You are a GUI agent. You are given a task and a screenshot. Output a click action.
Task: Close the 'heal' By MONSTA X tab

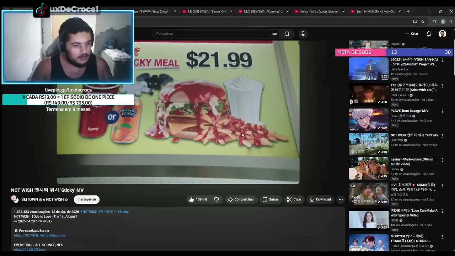point(400,11)
